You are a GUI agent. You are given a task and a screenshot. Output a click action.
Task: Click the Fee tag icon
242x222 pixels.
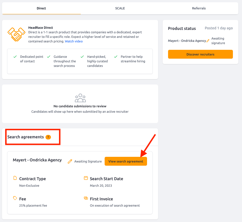click(15, 198)
